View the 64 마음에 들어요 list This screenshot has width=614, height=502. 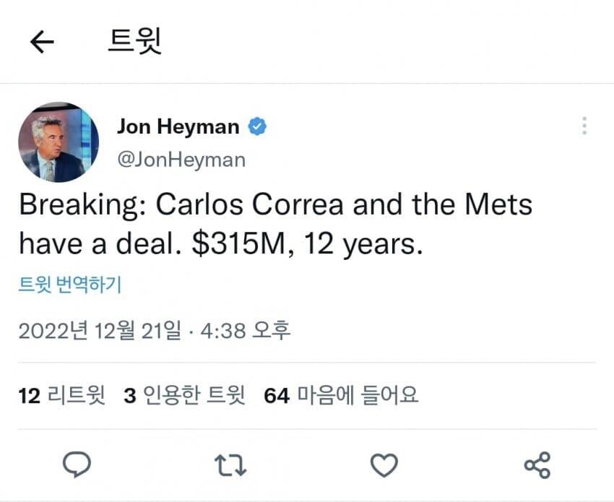point(341,395)
